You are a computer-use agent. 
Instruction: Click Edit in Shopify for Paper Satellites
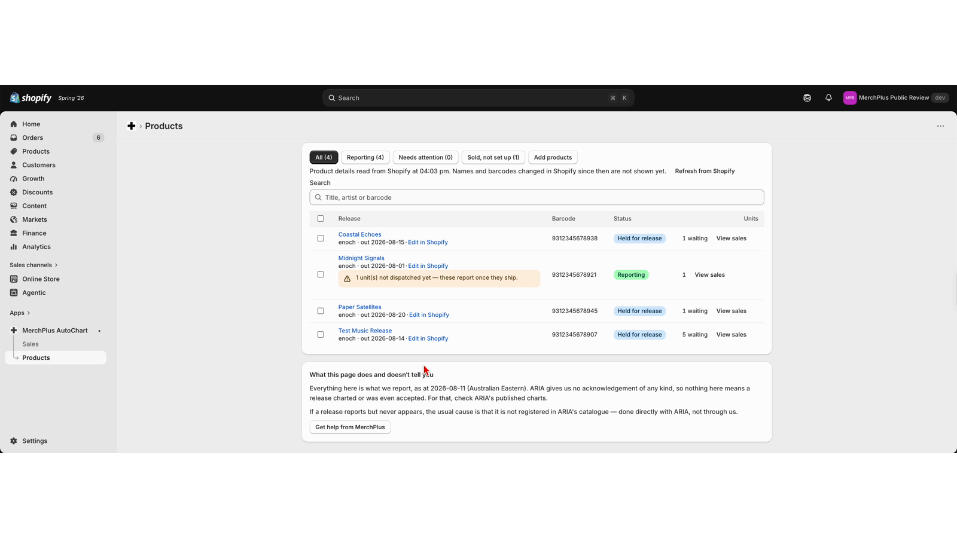[x=429, y=315]
